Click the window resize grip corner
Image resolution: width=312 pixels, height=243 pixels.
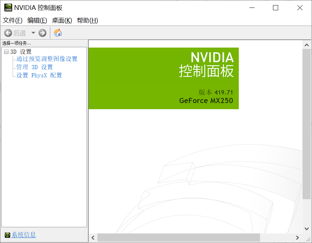click(309, 239)
